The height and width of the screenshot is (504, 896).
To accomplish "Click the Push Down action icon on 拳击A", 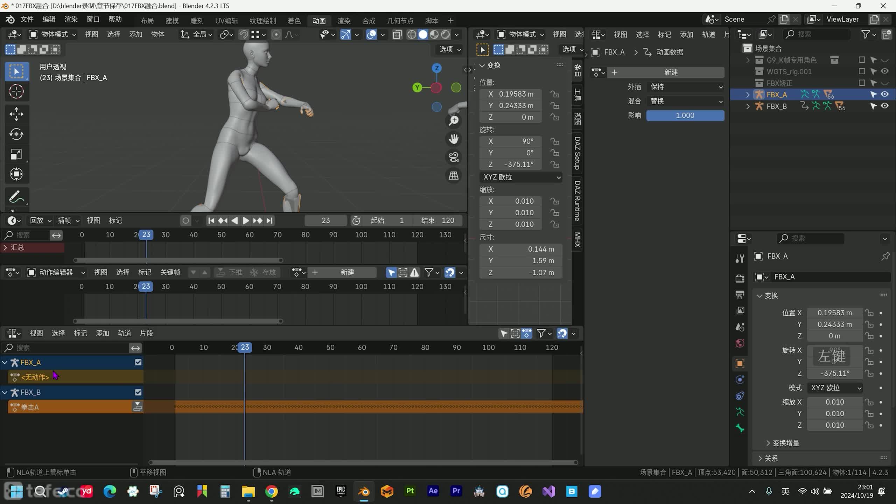I will [138, 407].
